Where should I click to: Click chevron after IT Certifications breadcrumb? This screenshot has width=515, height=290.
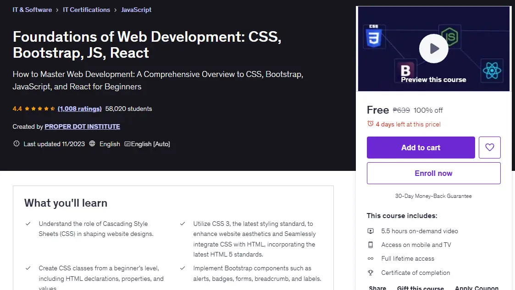[115, 10]
